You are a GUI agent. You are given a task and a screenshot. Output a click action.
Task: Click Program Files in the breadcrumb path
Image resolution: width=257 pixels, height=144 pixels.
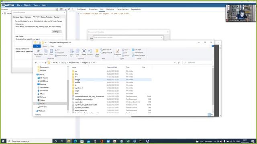point(74,63)
